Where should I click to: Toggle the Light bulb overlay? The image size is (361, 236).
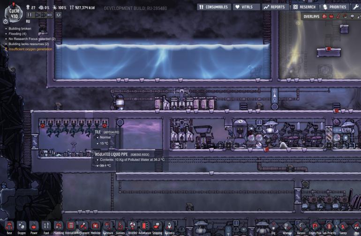352,16
